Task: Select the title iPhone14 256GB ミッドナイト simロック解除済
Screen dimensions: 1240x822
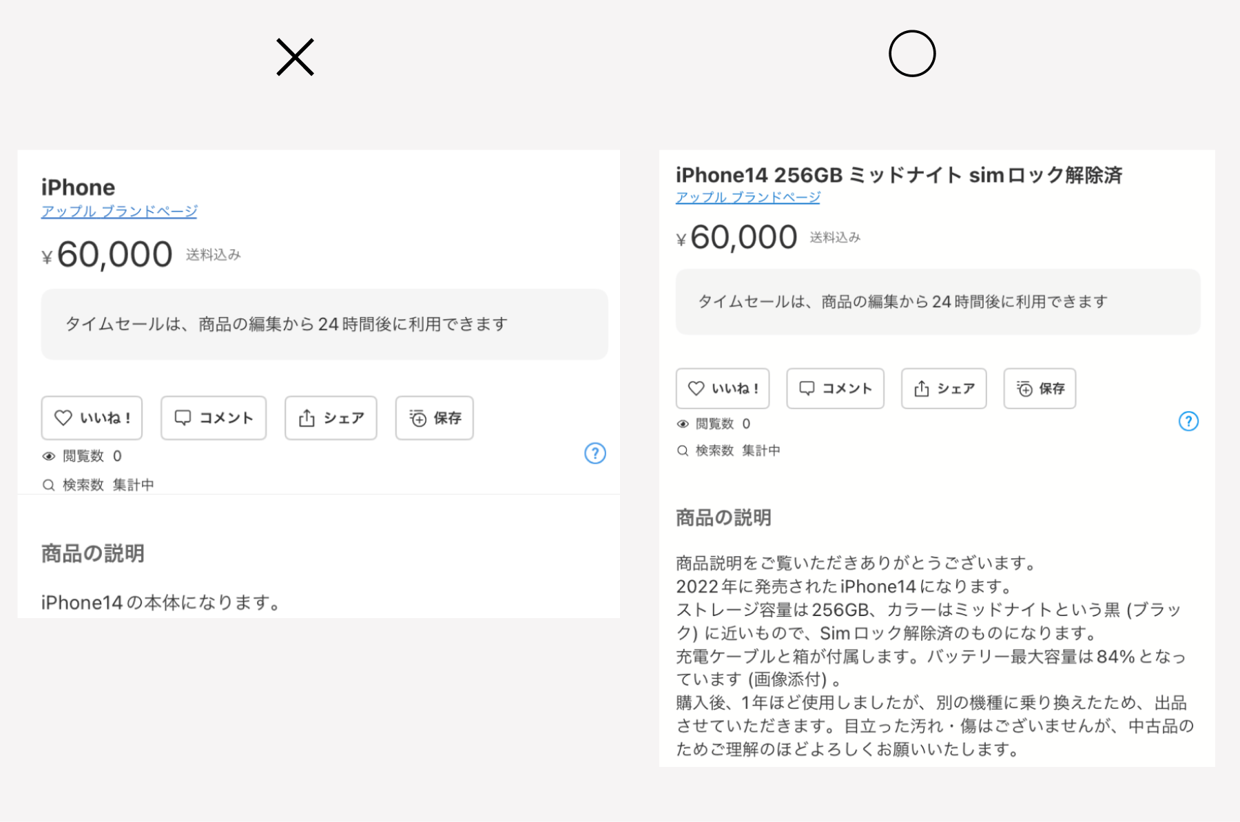Action: coord(899,175)
